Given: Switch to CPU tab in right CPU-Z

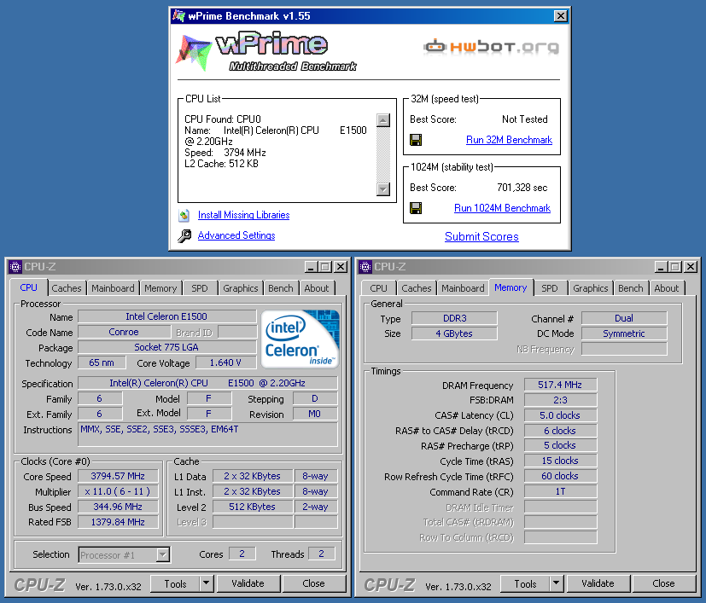Looking at the screenshot, I should click(x=378, y=288).
